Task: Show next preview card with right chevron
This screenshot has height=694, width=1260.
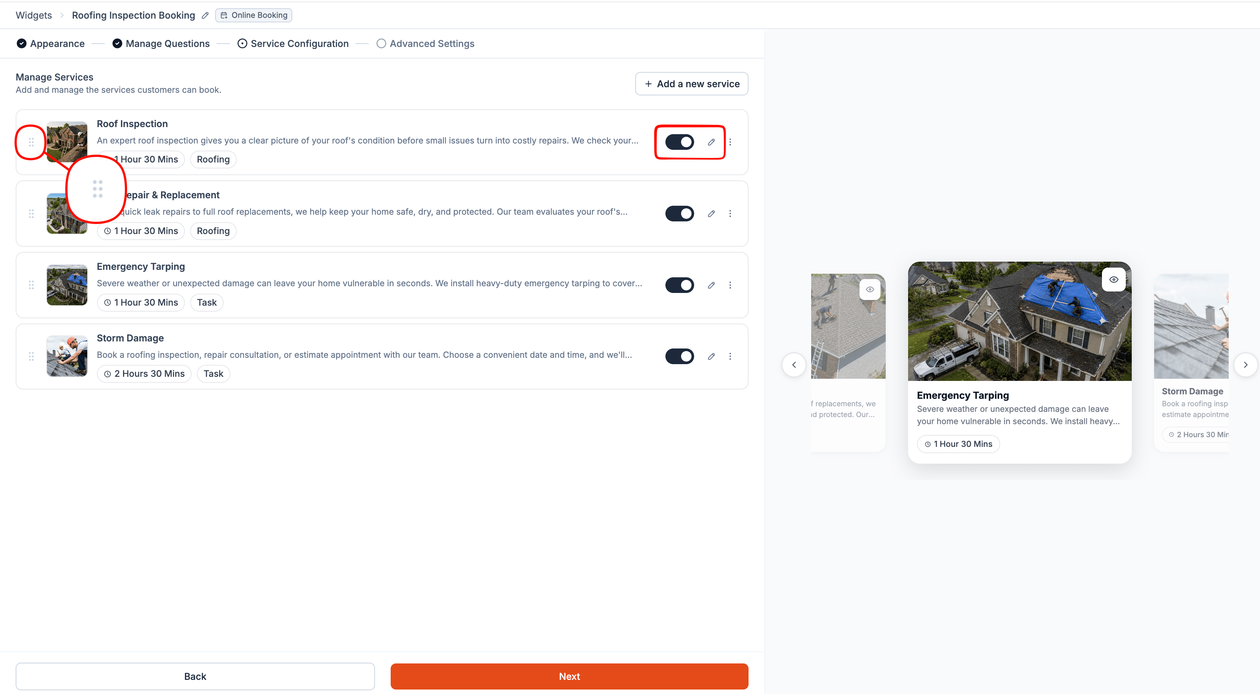Action: 1245,365
